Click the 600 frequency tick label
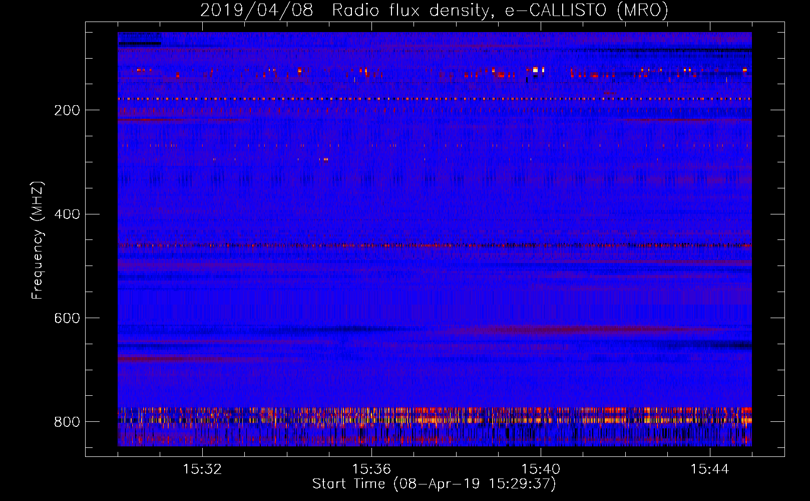Image resolution: width=810 pixels, height=501 pixels. pos(67,319)
